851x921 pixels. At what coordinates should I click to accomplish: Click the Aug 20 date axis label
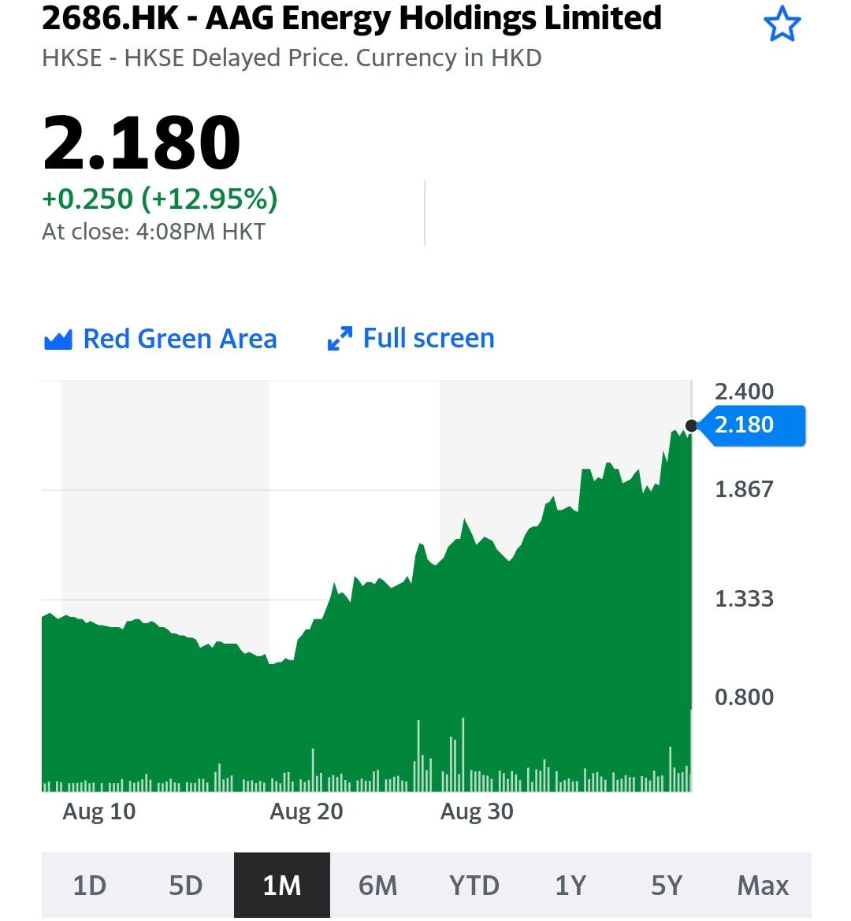tap(307, 811)
